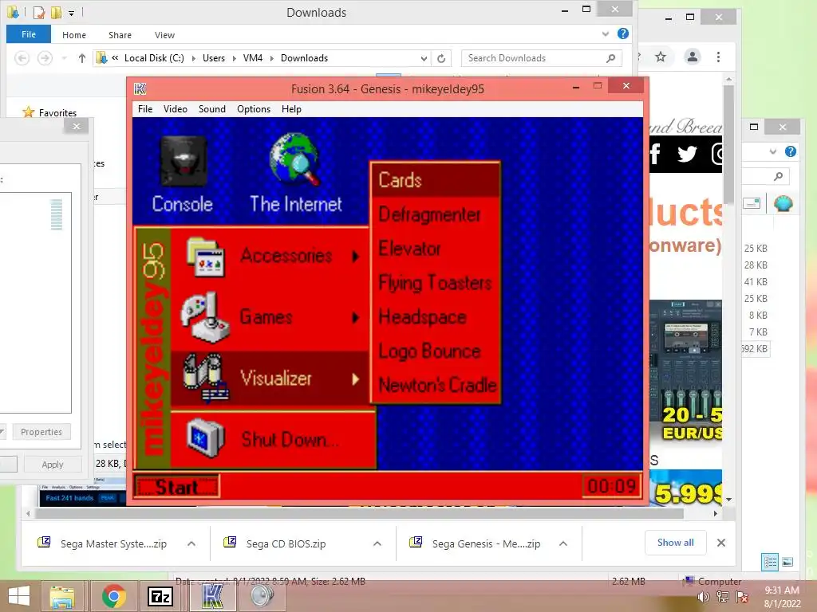This screenshot has height=612, width=817.
Task: Go up one folder level in Explorer
Action: click(x=82, y=58)
